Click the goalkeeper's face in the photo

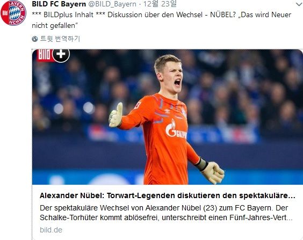point(171,76)
